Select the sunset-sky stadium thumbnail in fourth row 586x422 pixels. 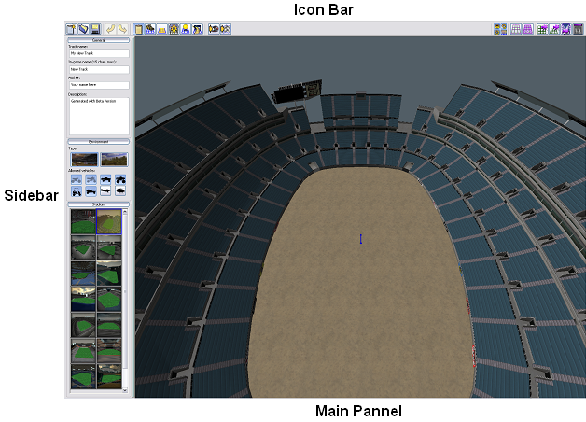(x=83, y=299)
